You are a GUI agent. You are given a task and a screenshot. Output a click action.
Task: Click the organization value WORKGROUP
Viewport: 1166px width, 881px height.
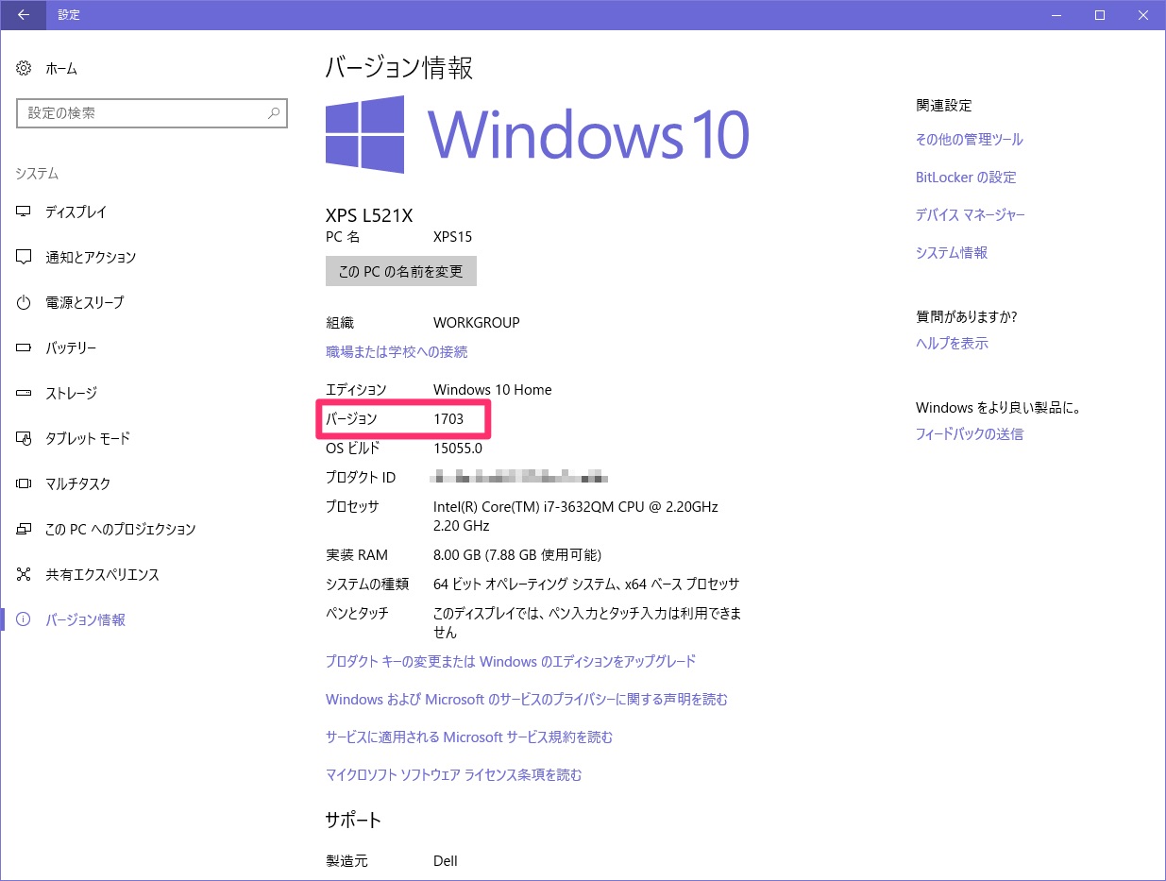pyautogui.click(x=477, y=323)
